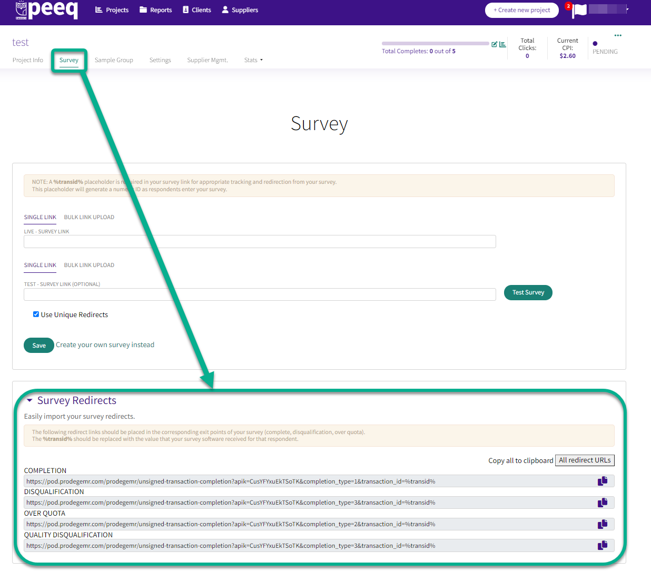651x571 pixels.
Task: Copy the OVER QUOTA redirect URL via its copy icon
Action: 603,524
